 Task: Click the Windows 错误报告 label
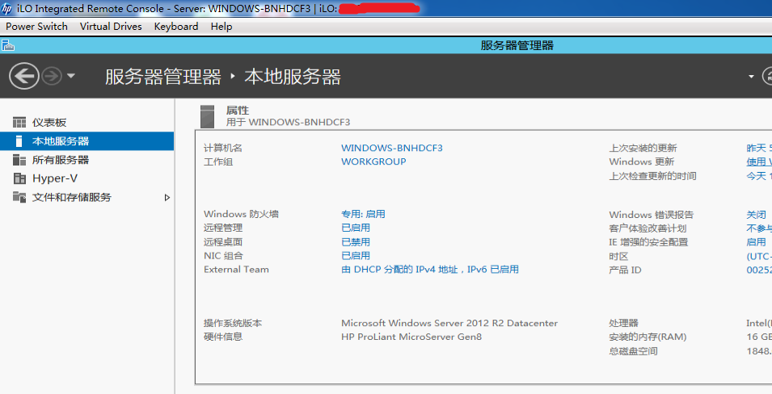pyautogui.click(x=652, y=215)
